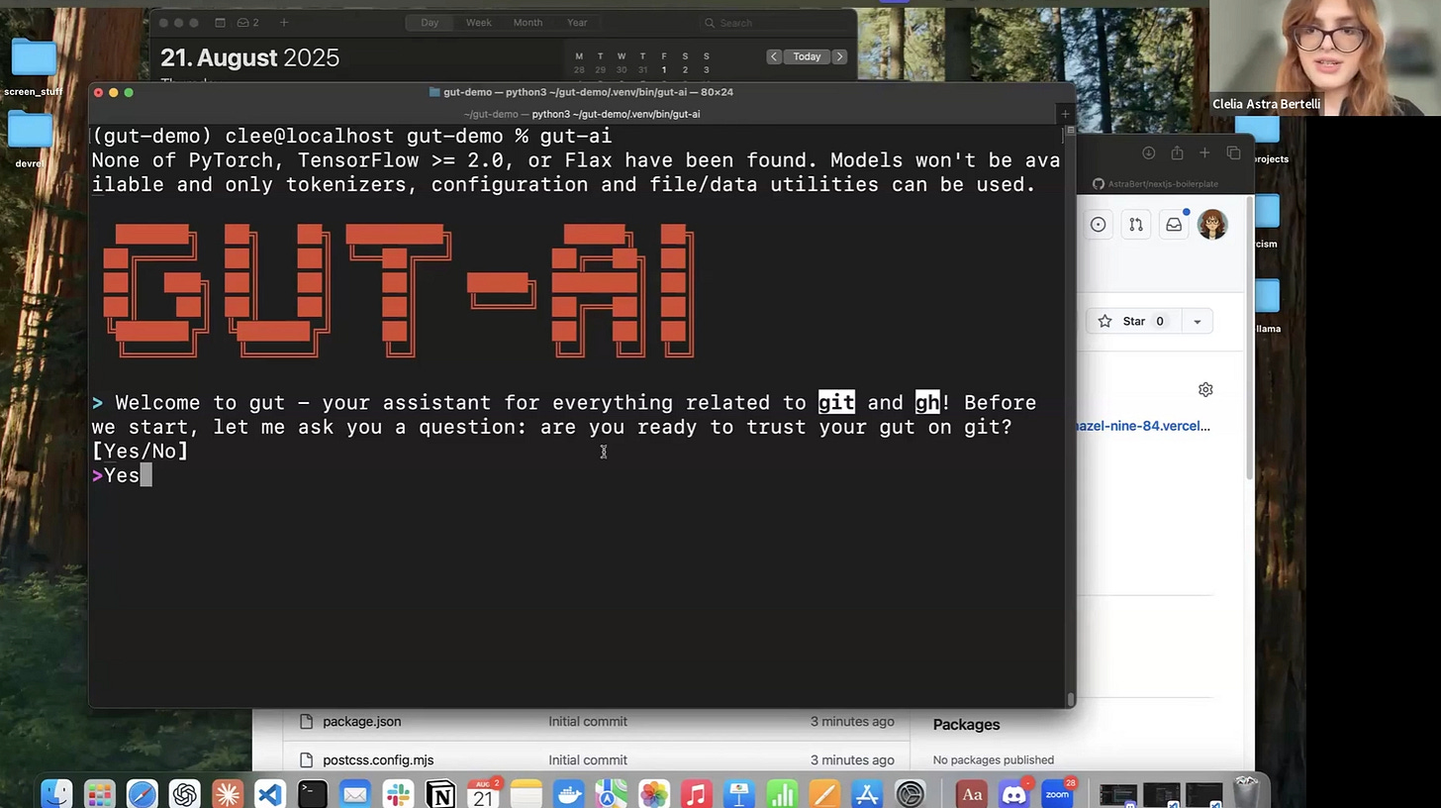Expand the Star lists dropdown arrow
1441x808 pixels.
click(1198, 321)
